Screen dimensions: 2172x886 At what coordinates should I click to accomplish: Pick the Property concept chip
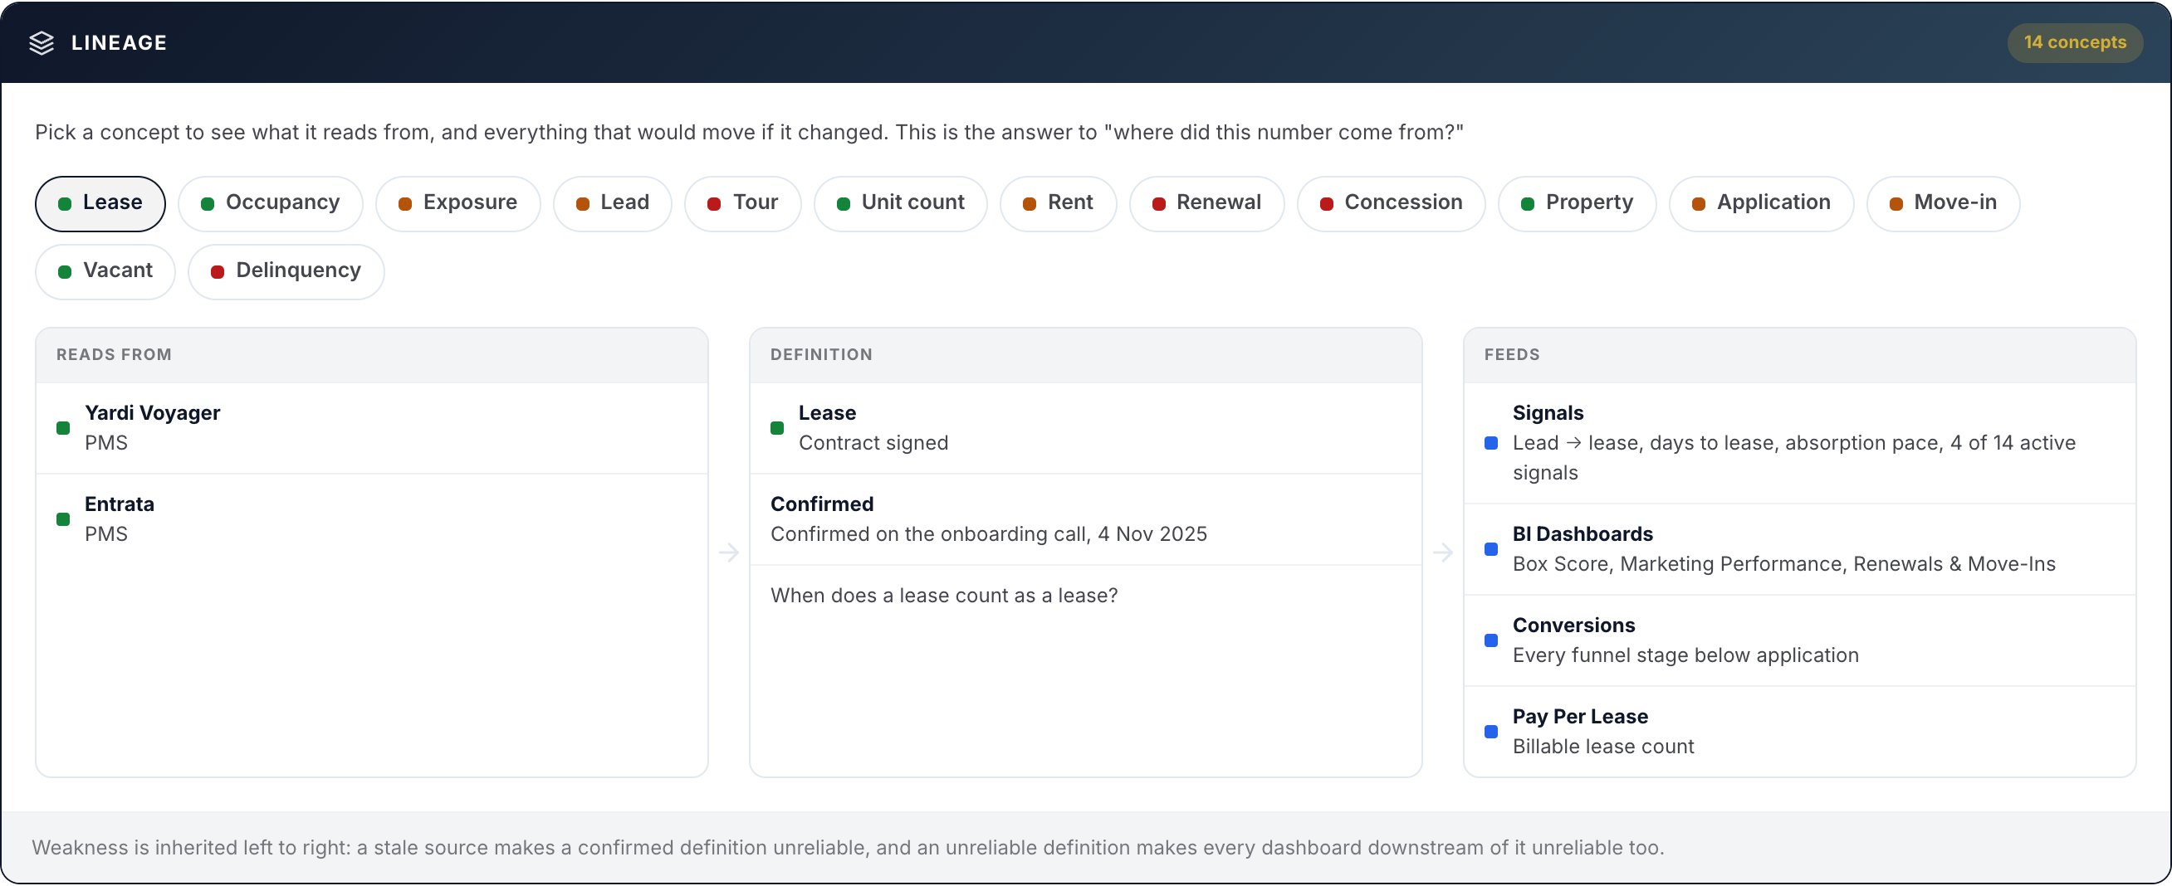(x=1578, y=203)
